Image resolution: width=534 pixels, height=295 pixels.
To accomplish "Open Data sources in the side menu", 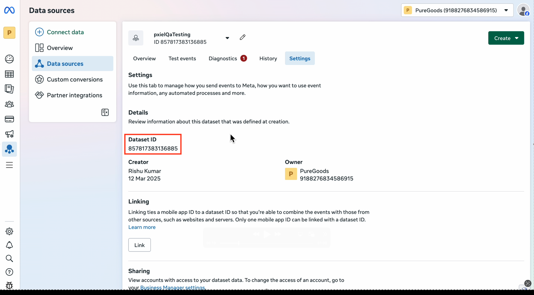I will point(73,64).
